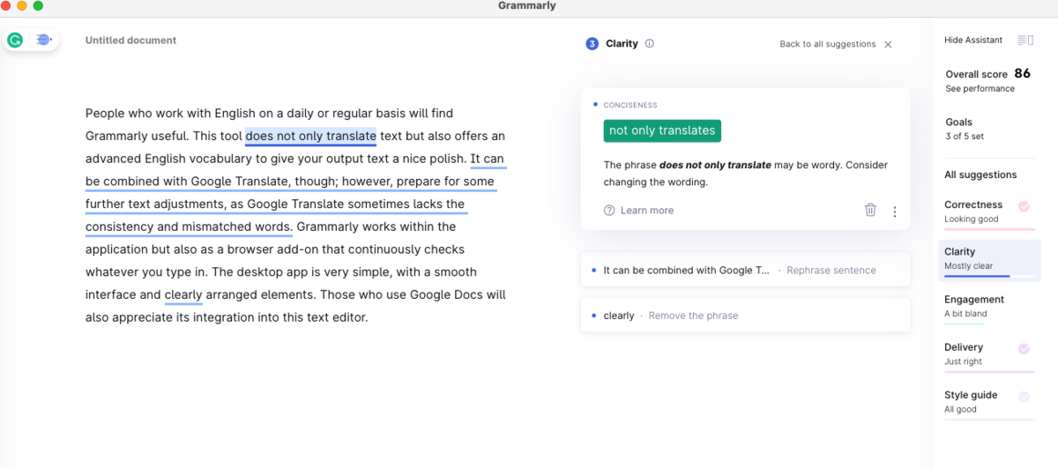Click the Learn more question mark icon
Image resolution: width=1058 pixels, height=468 pixels.
point(609,211)
